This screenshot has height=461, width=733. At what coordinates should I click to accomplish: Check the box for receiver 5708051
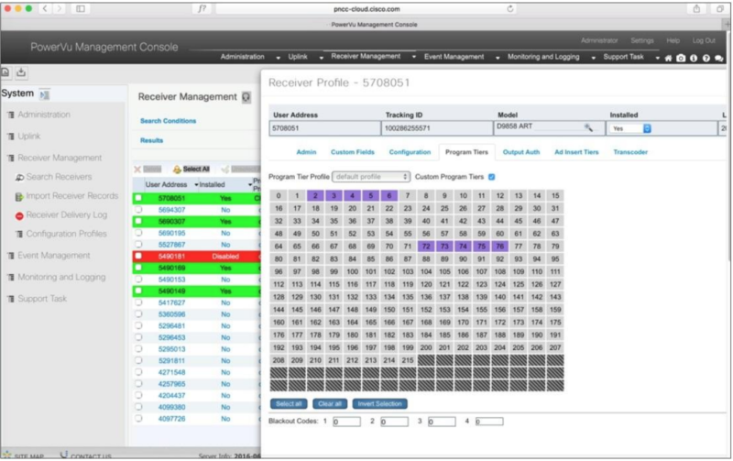coord(138,198)
